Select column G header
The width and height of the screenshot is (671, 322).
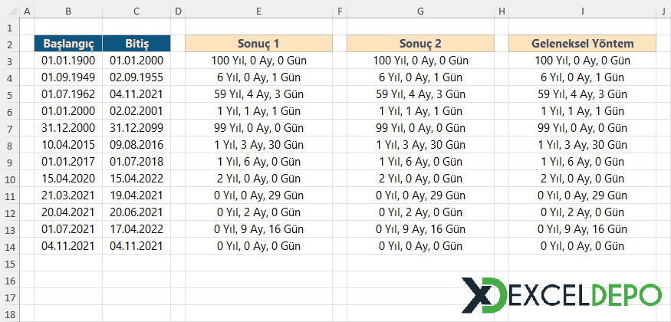pos(420,11)
